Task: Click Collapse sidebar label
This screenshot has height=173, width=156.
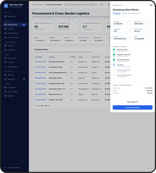Action: (13, 168)
